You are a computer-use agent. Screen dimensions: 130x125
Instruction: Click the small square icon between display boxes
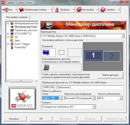point(61,52)
